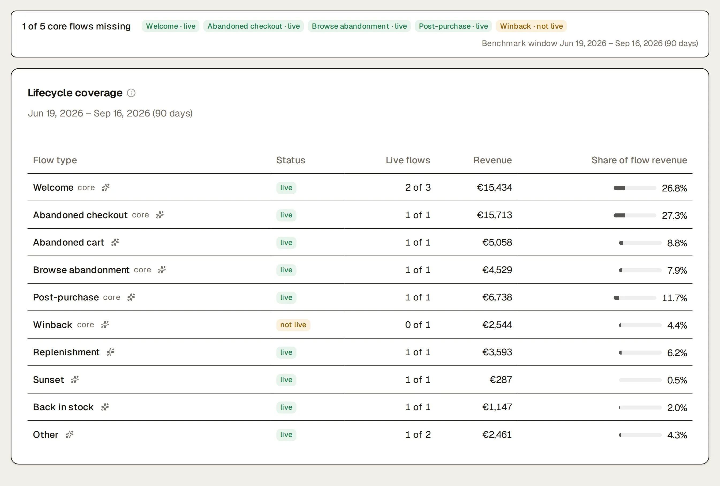The width and height of the screenshot is (720, 486).
Task: Click the live badge in the Welcome row
Action: coord(286,188)
